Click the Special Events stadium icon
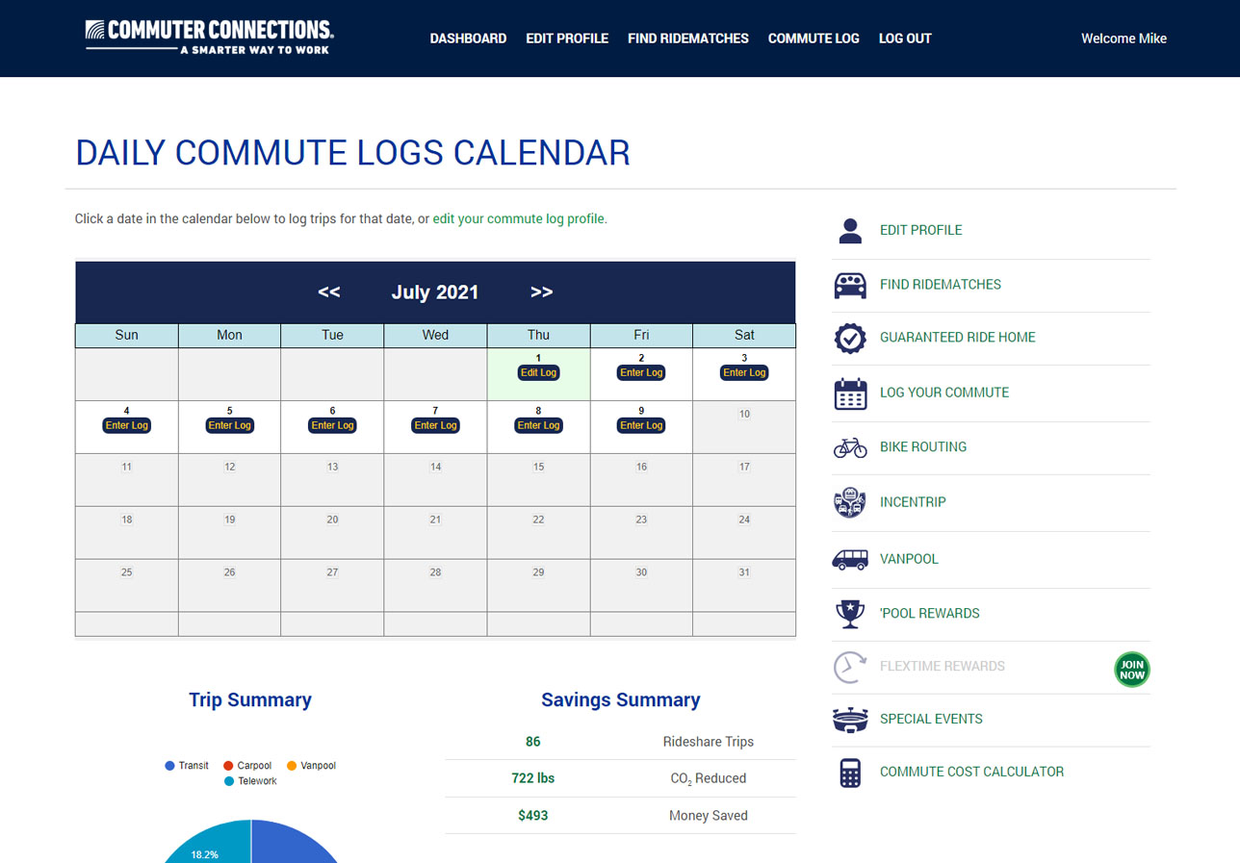Image resolution: width=1240 pixels, height=863 pixels. pyautogui.click(x=850, y=720)
